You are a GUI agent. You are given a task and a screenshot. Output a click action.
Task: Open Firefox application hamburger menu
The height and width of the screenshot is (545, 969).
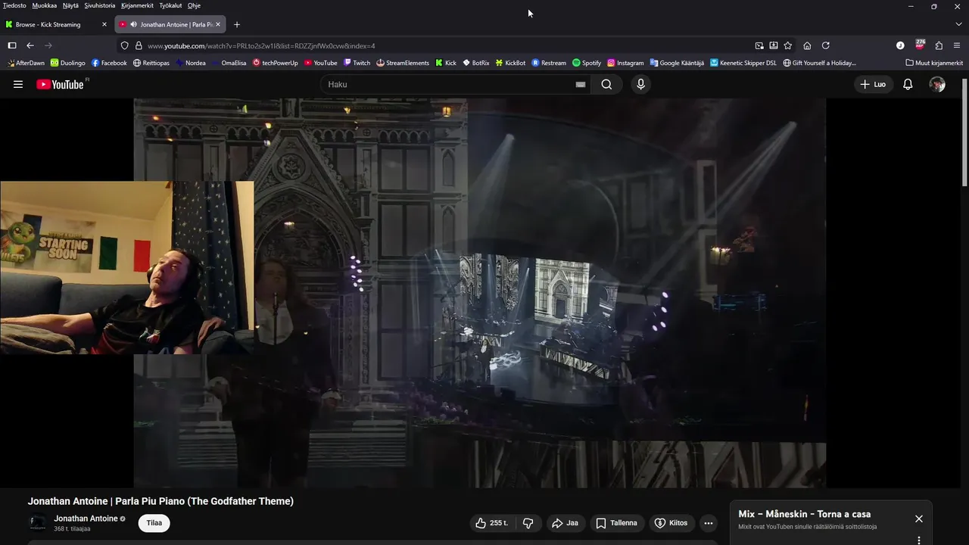coord(957,45)
